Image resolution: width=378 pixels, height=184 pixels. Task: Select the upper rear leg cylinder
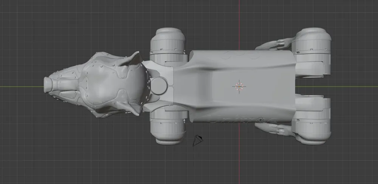tap(313, 43)
